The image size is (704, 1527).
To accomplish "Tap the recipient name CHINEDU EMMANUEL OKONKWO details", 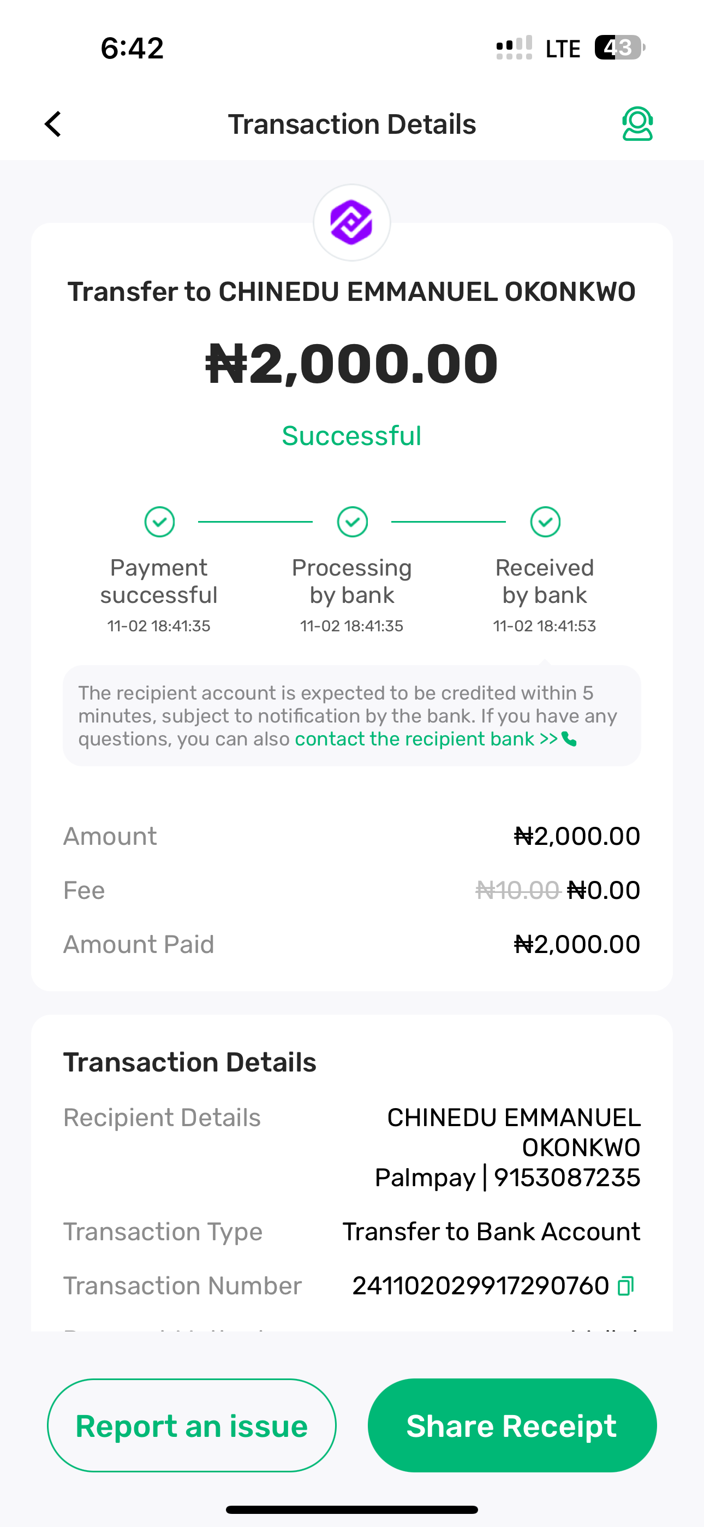I will (513, 1132).
